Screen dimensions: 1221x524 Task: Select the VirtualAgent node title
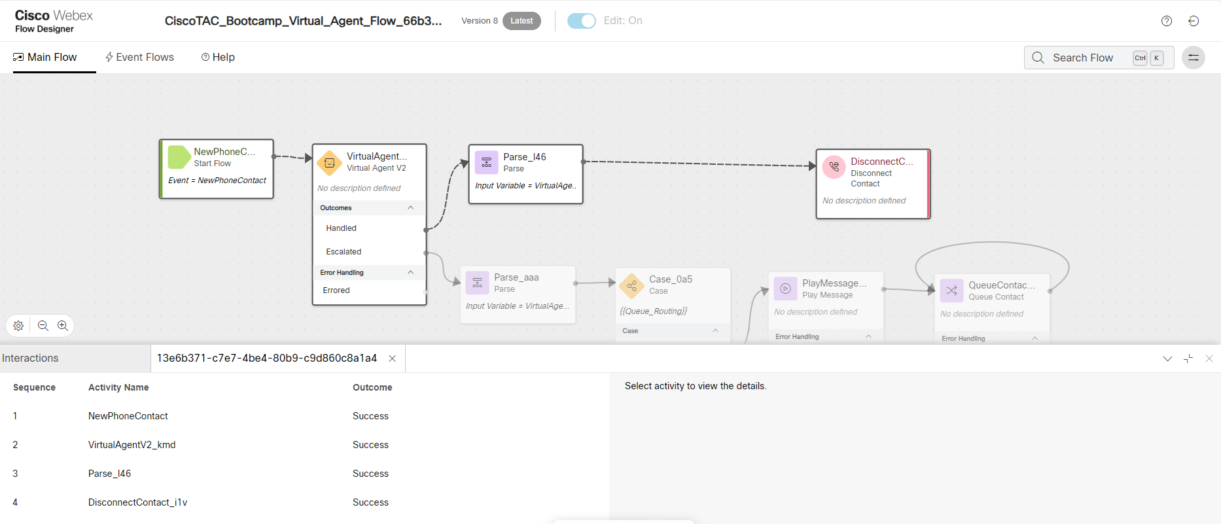[x=377, y=156]
